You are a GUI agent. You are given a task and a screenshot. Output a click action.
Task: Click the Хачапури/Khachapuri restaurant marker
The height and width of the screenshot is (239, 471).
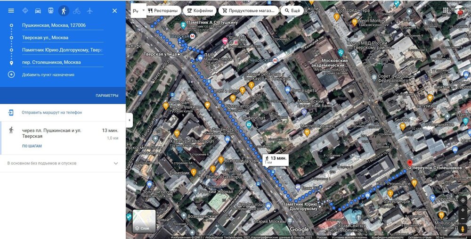pyautogui.click(x=177, y=133)
